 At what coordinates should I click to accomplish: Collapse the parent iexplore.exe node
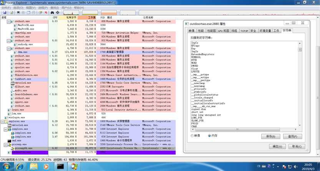click(6, 129)
